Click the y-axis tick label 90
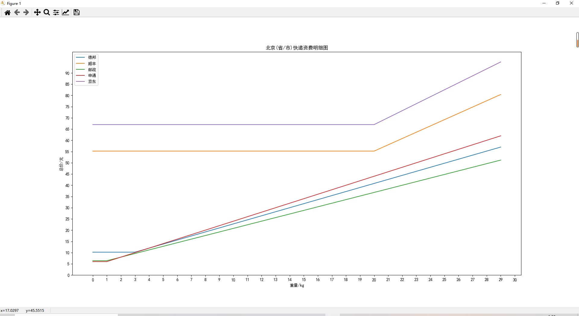The height and width of the screenshot is (316, 579). [67, 73]
